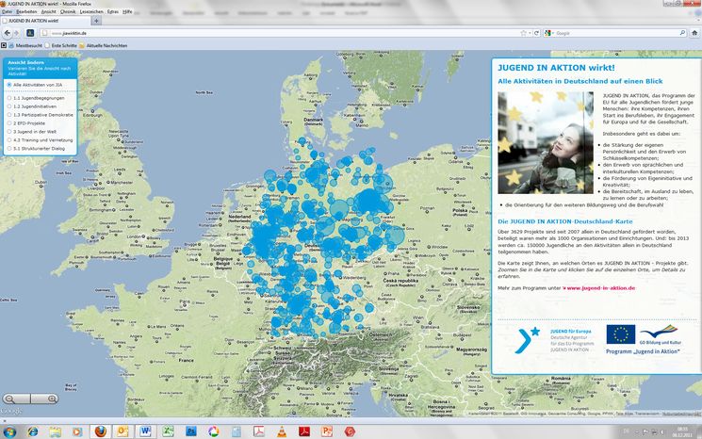Viewport: 702px width, 439px height.
Task: Open the Windows Start menu
Action: click(9, 431)
